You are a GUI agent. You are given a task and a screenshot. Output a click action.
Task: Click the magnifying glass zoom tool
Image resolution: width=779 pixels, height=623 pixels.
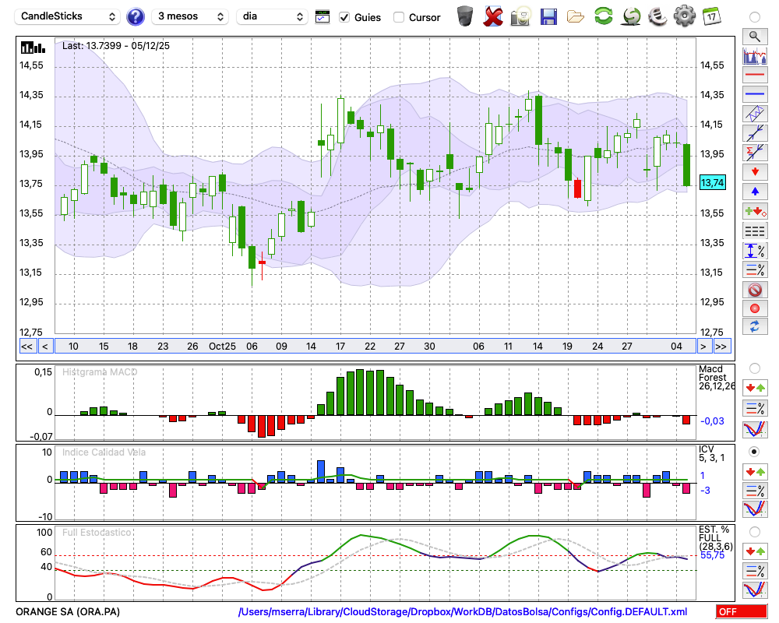[x=754, y=36]
